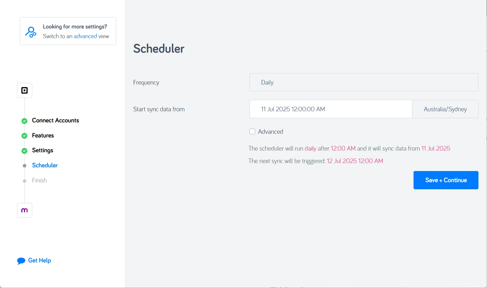Open the Settings step
This screenshot has width=487, height=288.
(43, 150)
